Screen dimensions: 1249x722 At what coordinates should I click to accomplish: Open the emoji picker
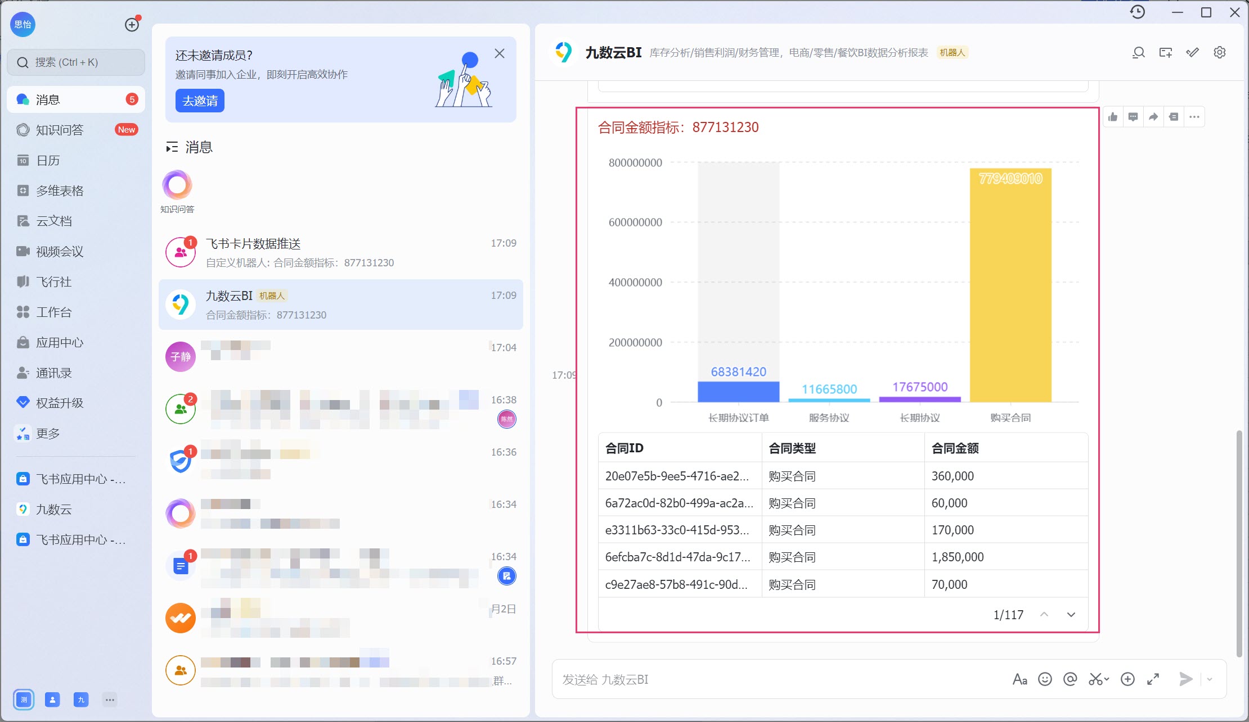pyautogui.click(x=1045, y=679)
